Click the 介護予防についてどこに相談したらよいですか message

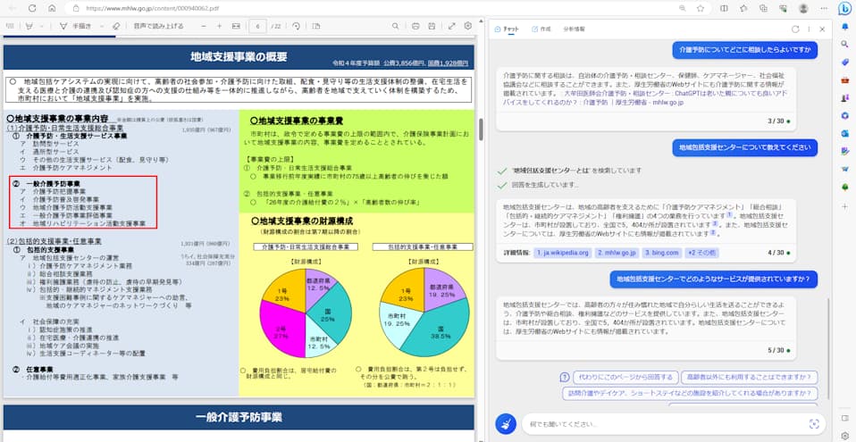click(x=744, y=50)
